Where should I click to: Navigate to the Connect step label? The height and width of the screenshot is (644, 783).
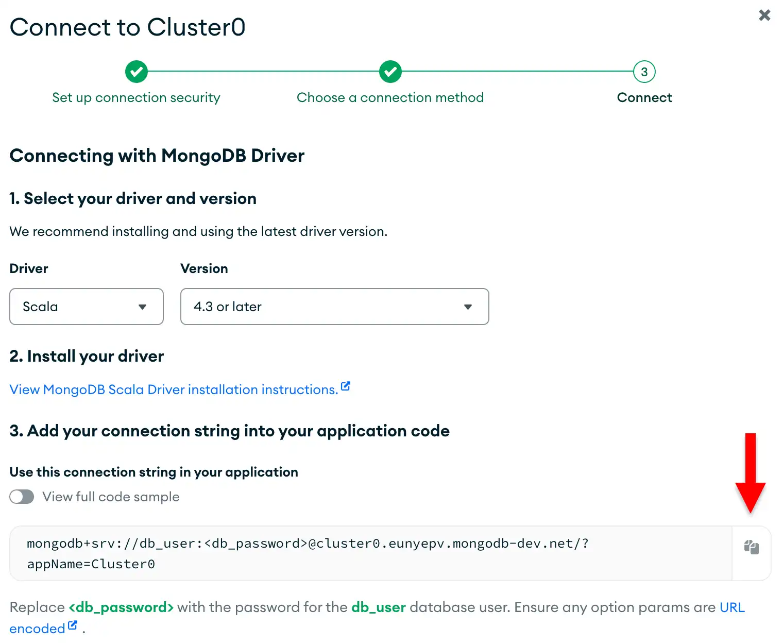(644, 97)
